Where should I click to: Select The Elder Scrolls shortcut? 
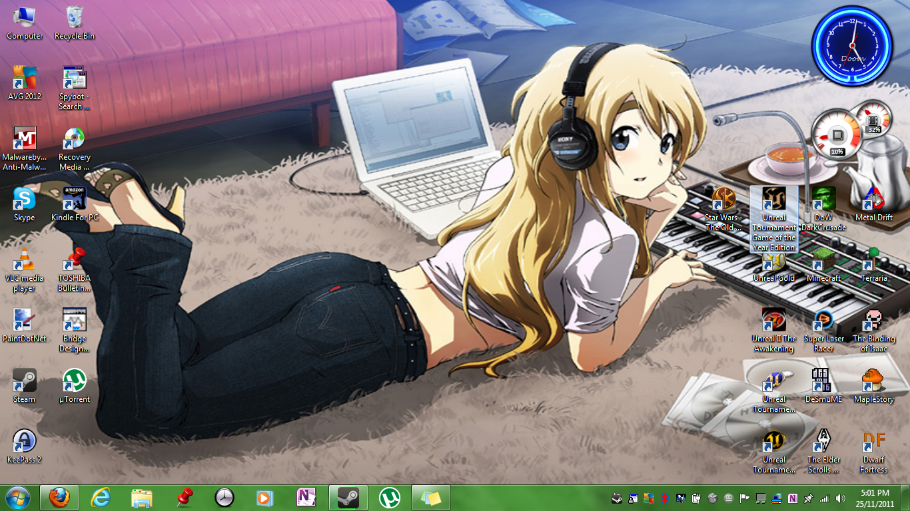[824, 451]
